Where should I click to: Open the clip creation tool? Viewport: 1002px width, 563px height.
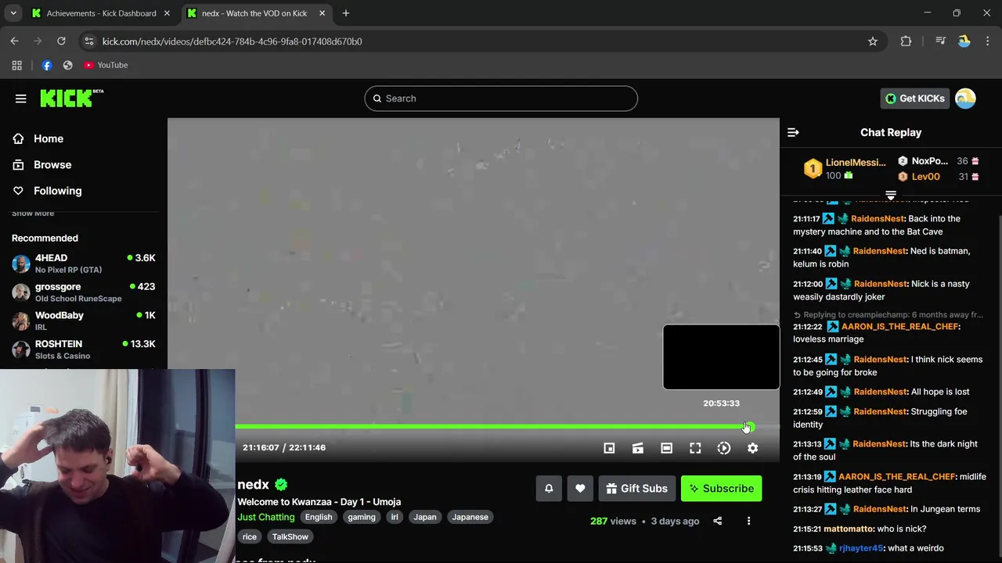(x=638, y=448)
